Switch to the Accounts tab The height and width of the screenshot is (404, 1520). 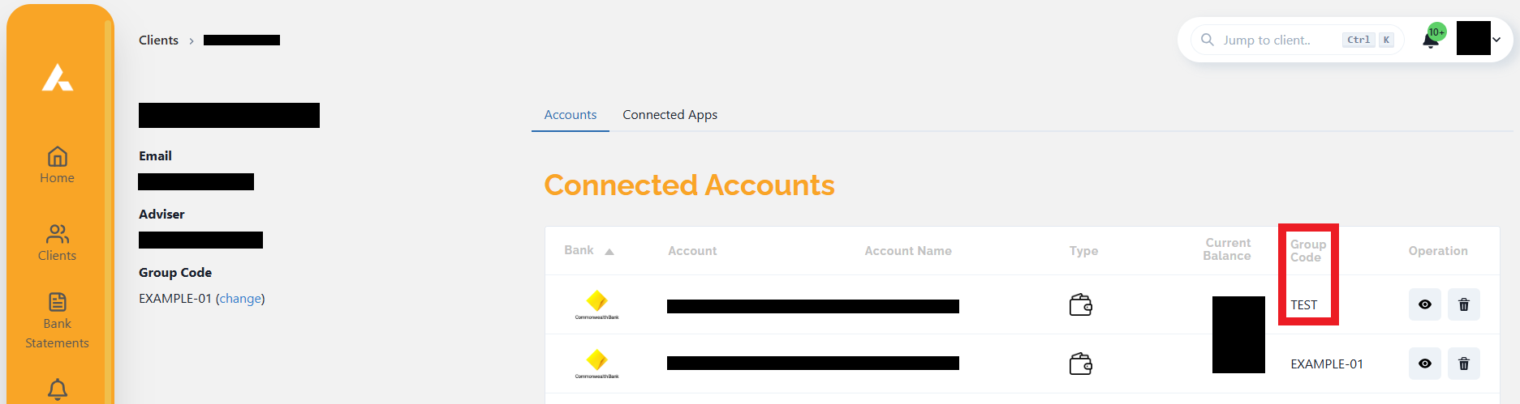click(x=570, y=115)
